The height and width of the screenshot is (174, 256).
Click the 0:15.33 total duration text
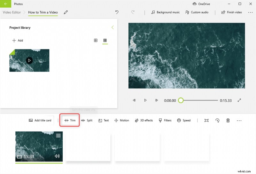point(226,100)
